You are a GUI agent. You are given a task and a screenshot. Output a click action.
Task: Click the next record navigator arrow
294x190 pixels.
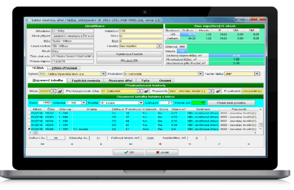tap(101, 144)
